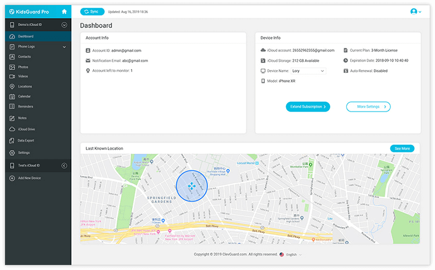Viewport: 435px width, 270px height.
Task: Click the Dashboard gauge icon
Action: (12, 37)
